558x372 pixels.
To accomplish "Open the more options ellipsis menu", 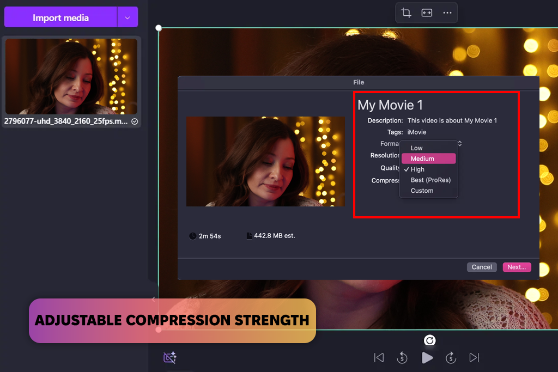I will (447, 13).
